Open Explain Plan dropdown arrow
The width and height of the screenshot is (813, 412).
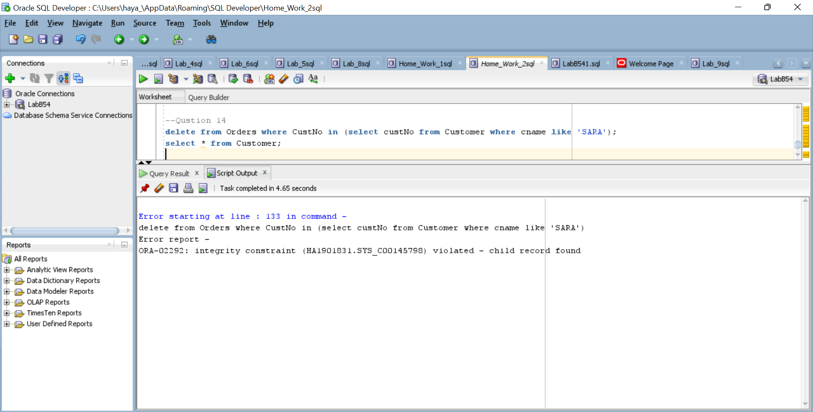[x=185, y=79]
